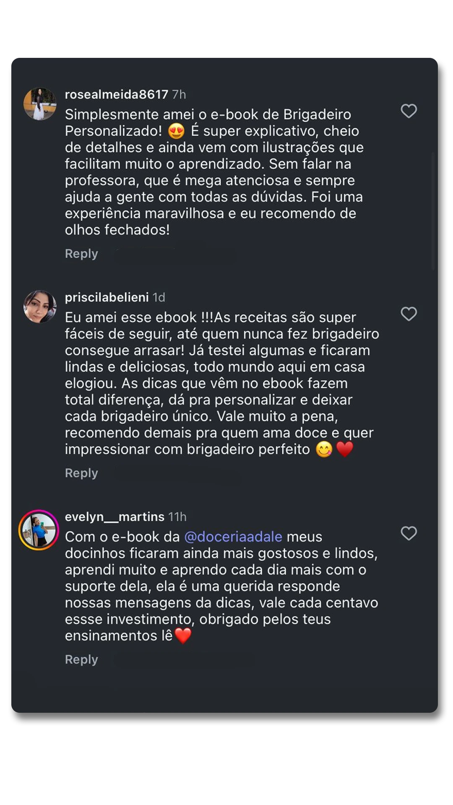Open the rosealmeida8617 username link
The width and height of the screenshot is (453, 805).
click(116, 94)
